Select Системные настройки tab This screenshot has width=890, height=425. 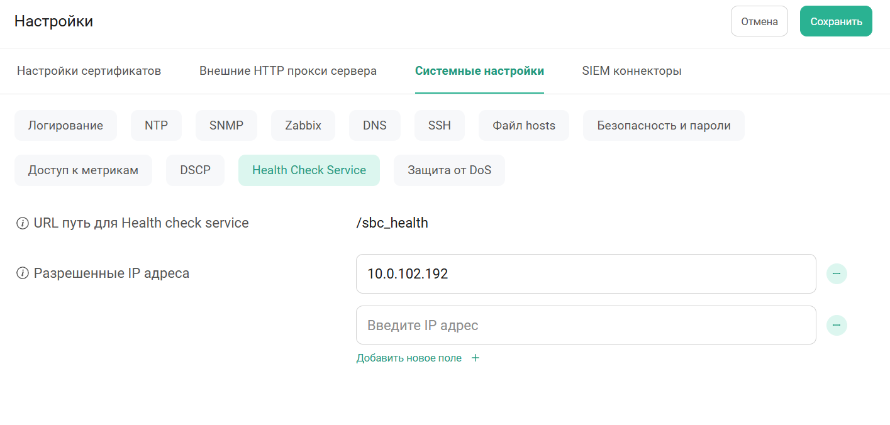point(479,71)
